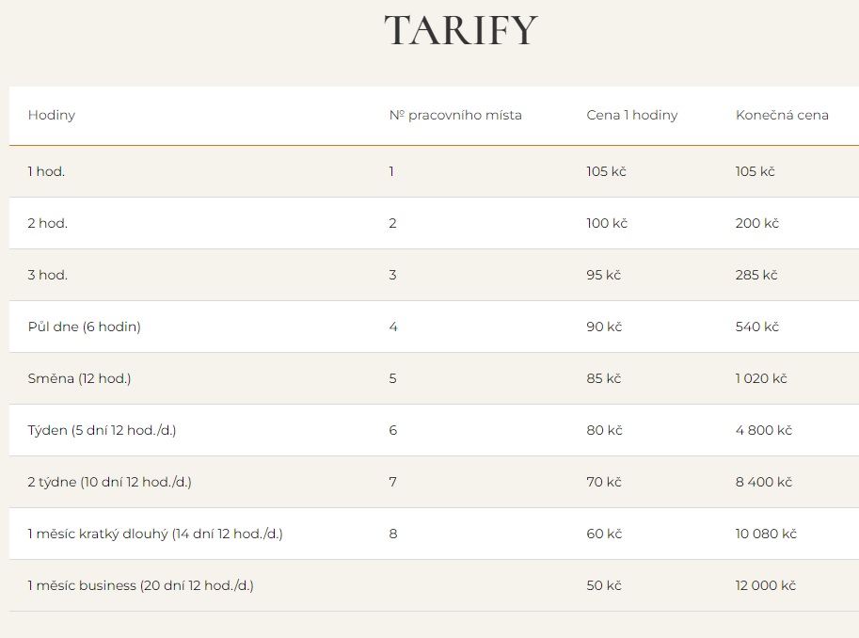Select the 'Hodiny' column header
Viewport: 859px width, 638px height.
pyautogui.click(x=52, y=115)
